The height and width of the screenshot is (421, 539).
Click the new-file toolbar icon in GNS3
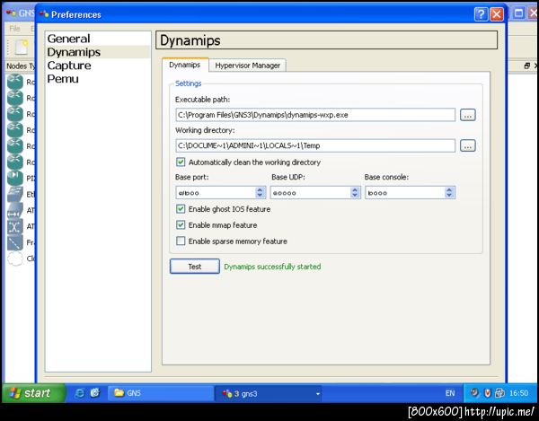pyautogui.click(x=22, y=47)
